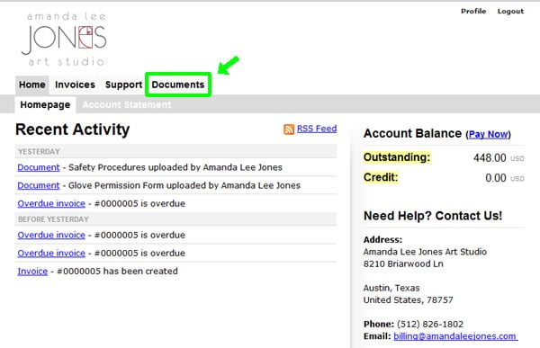Open the Invoice created link
The width and height of the screenshot is (540, 348).
tap(32, 272)
